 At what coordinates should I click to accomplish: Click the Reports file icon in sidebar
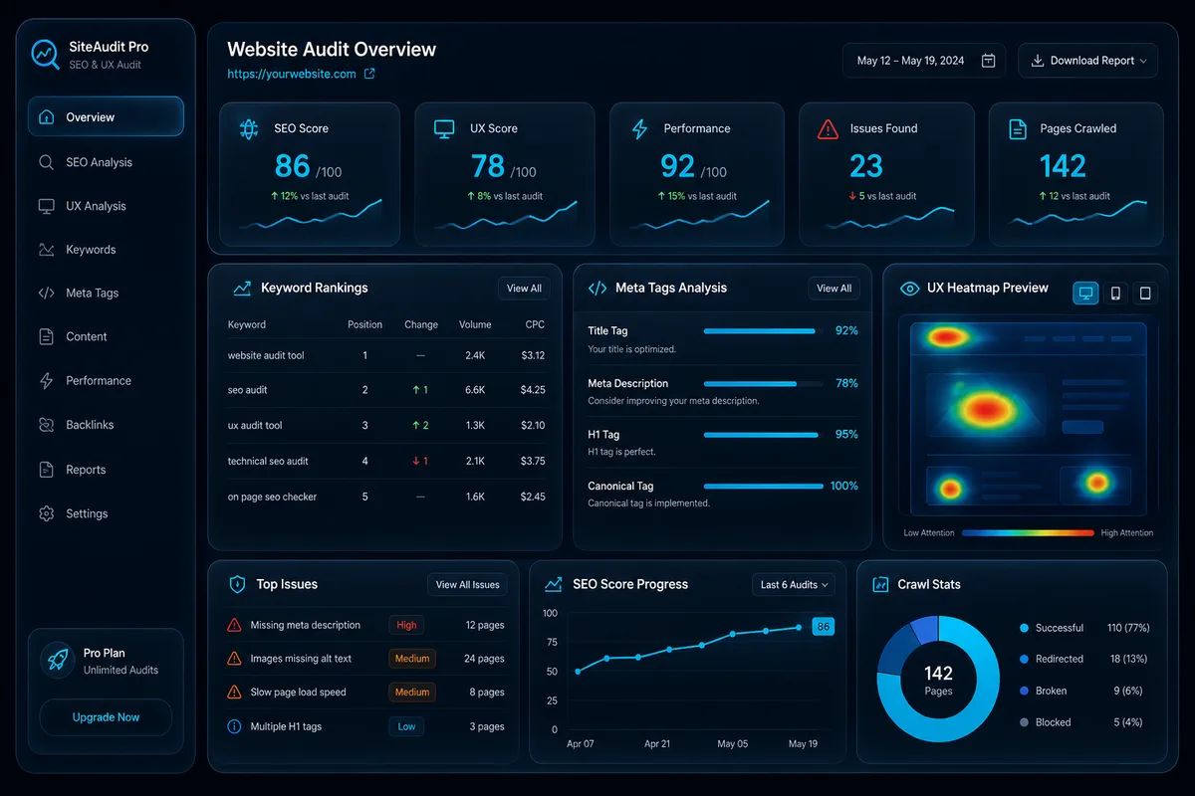[x=46, y=470]
